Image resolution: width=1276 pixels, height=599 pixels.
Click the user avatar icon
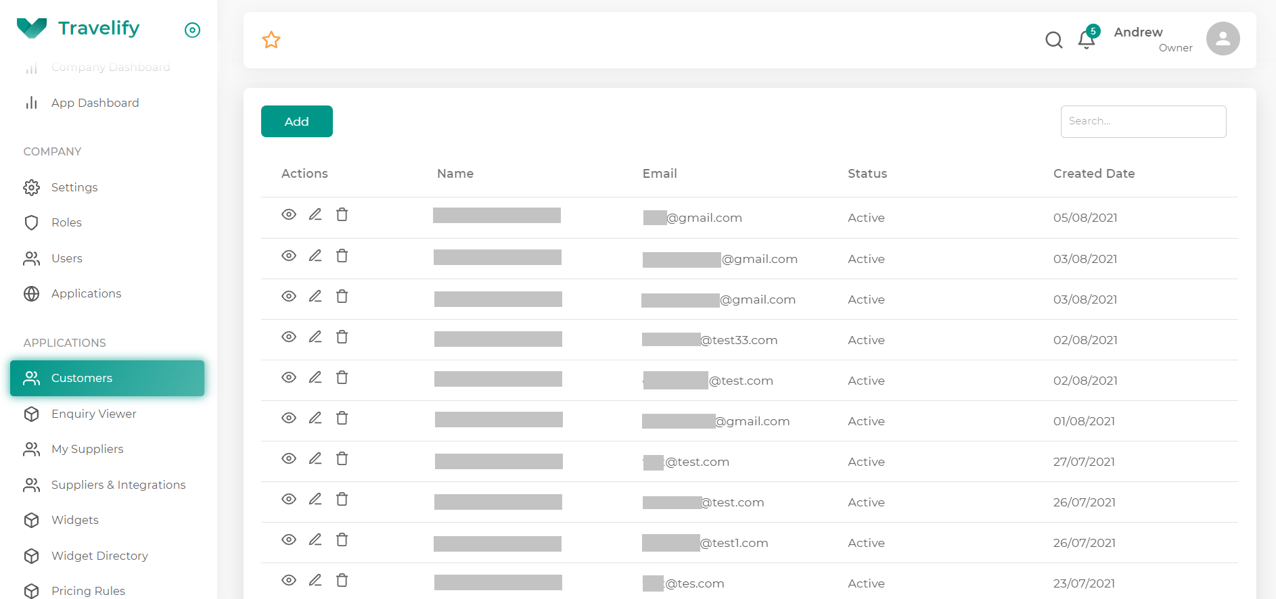pyautogui.click(x=1223, y=39)
